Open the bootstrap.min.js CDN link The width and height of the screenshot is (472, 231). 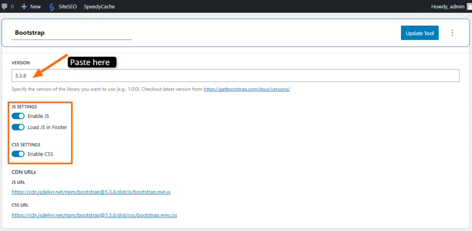[91, 192]
